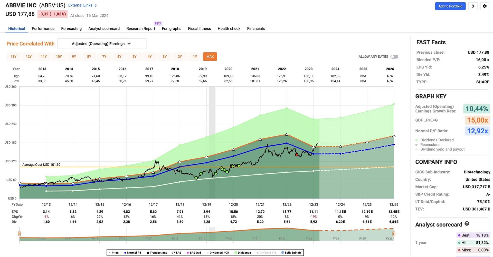Click EPS triangle marker at 12/26
Image resolution: width=493 pixels, height=257 pixels.
[394, 136]
